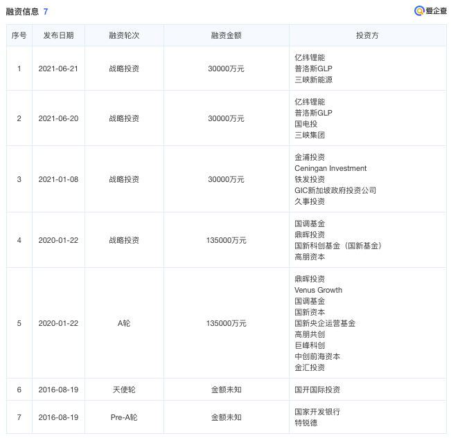Image resolution: width=451 pixels, height=438 pixels.
Task: Click 战略投资 in the 2021-06-21 row
Action: (124, 69)
